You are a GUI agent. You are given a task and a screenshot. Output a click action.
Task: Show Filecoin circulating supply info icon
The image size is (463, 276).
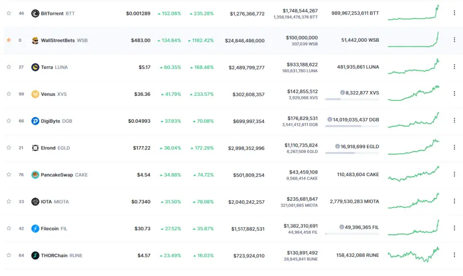tap(342, 227)
